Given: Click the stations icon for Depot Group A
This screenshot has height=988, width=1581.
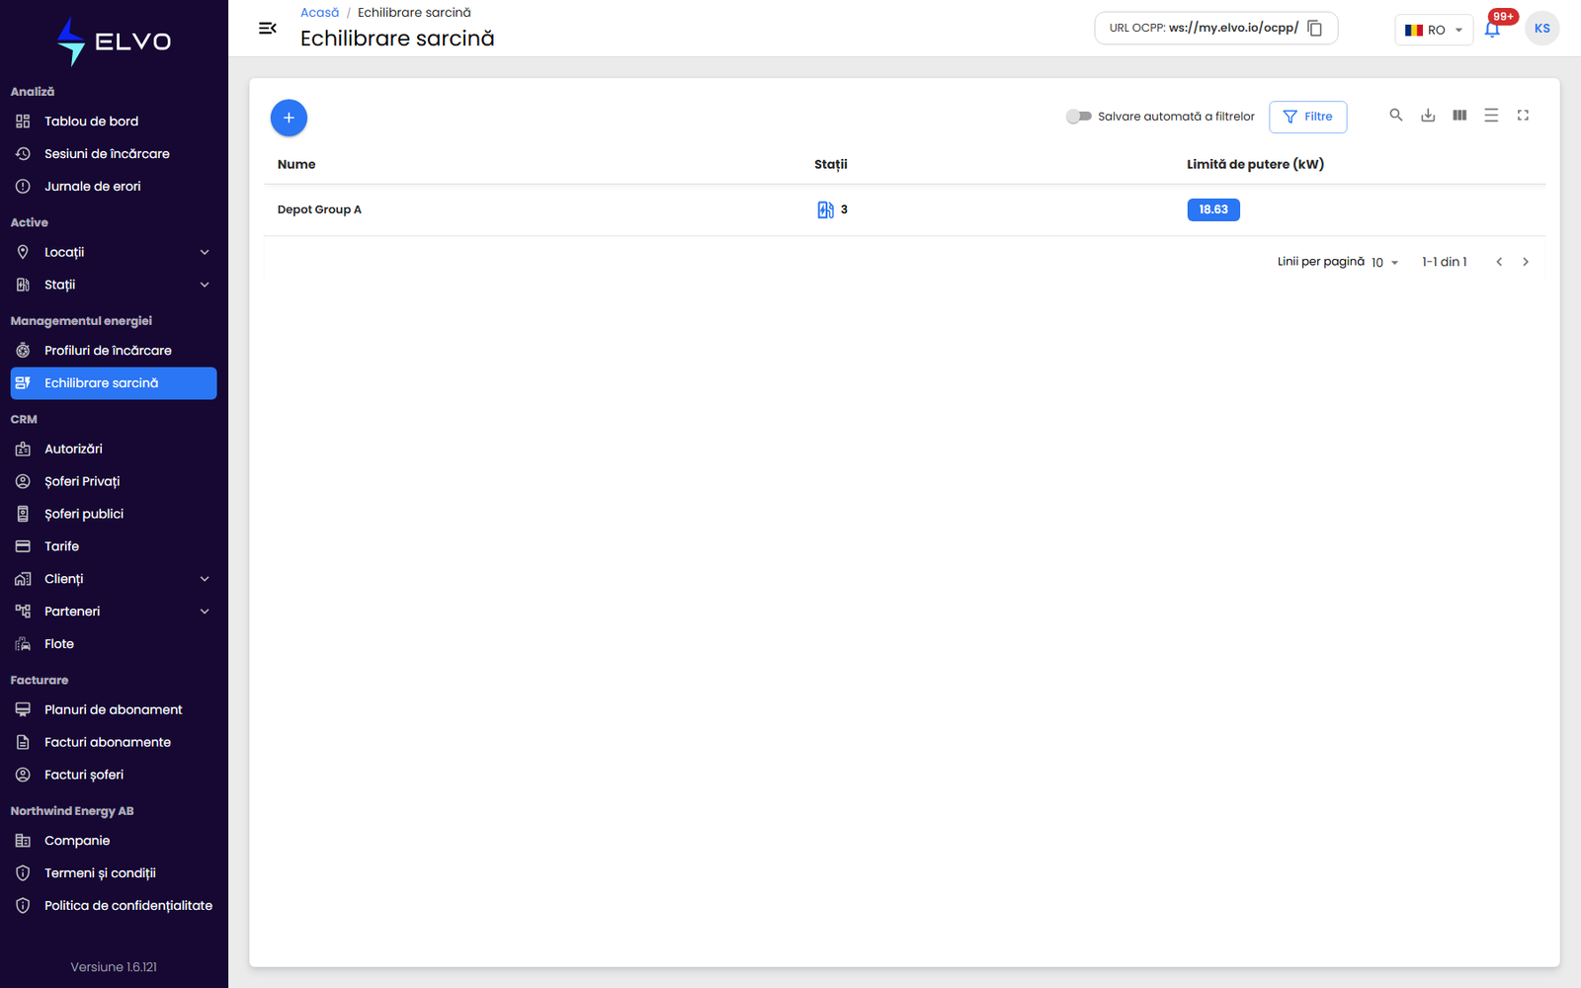Looking at the screenshot, I should (x=825, y=209).
